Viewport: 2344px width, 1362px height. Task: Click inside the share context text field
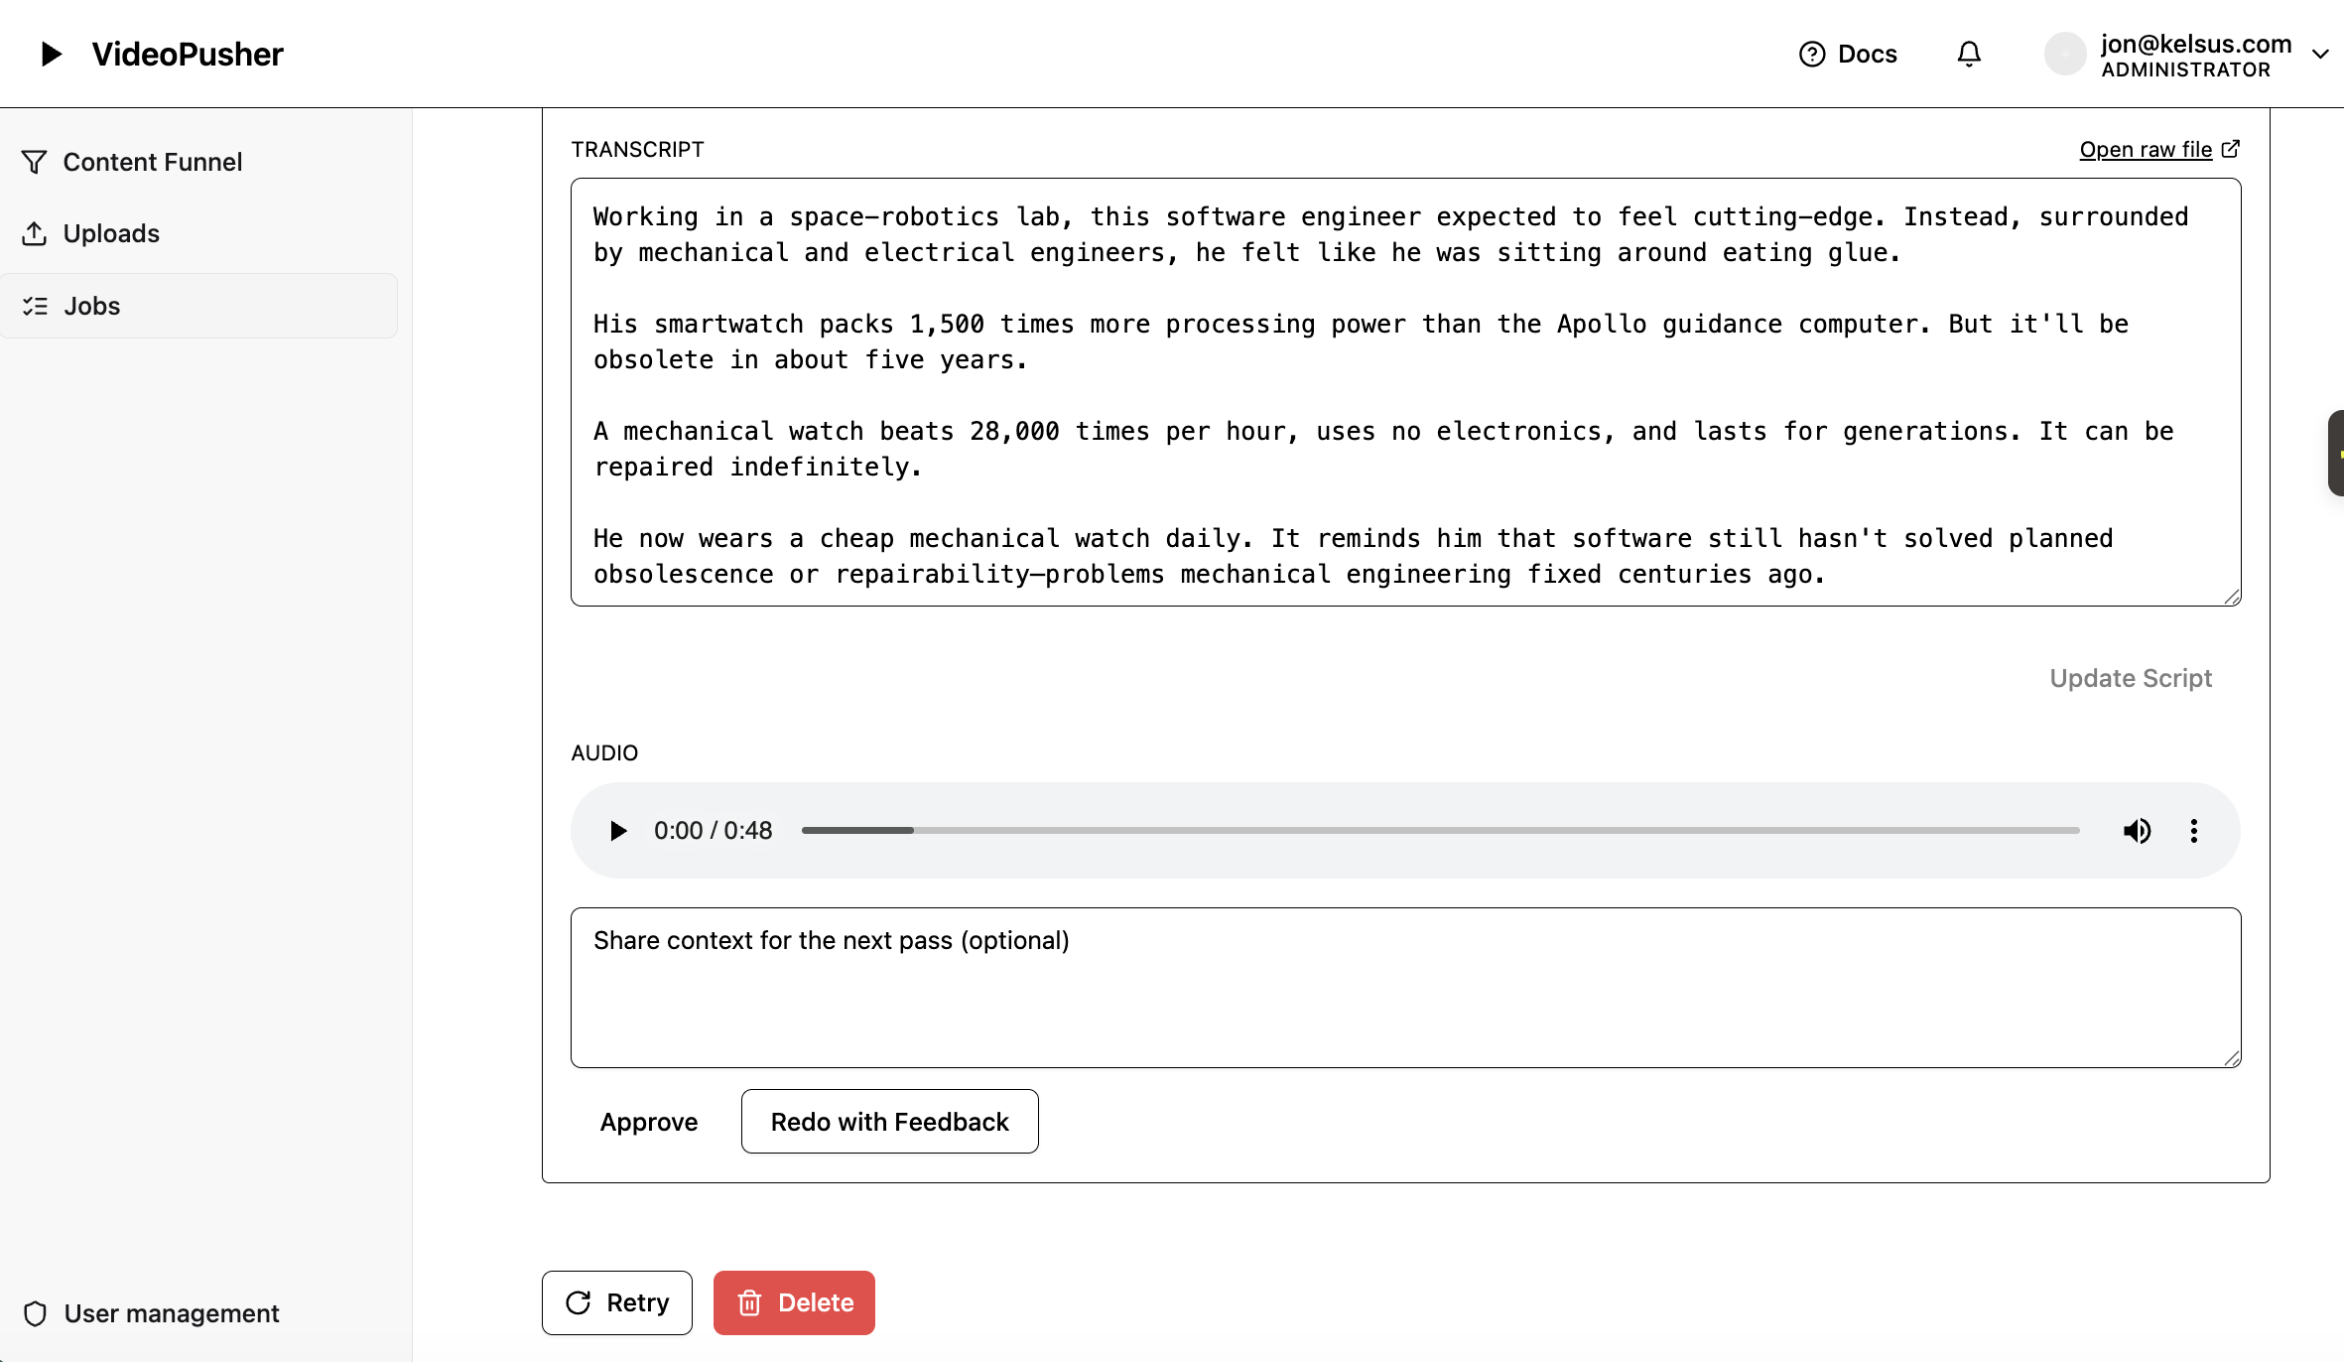click(1404, 988)
